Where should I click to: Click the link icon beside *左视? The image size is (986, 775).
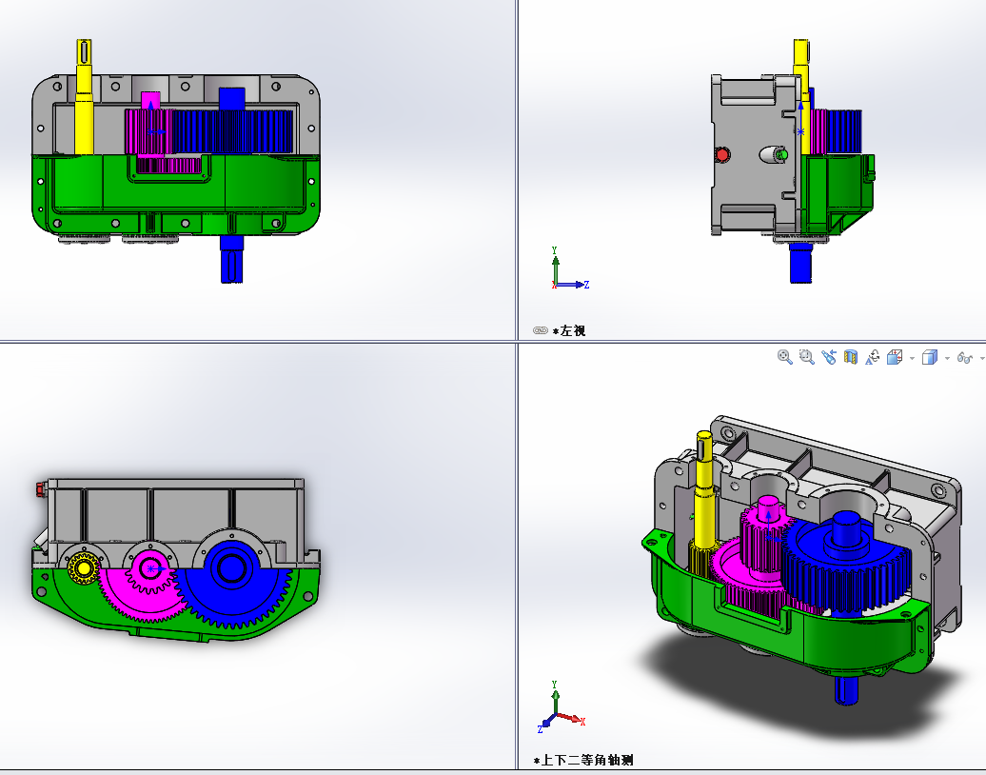[541, 331]
